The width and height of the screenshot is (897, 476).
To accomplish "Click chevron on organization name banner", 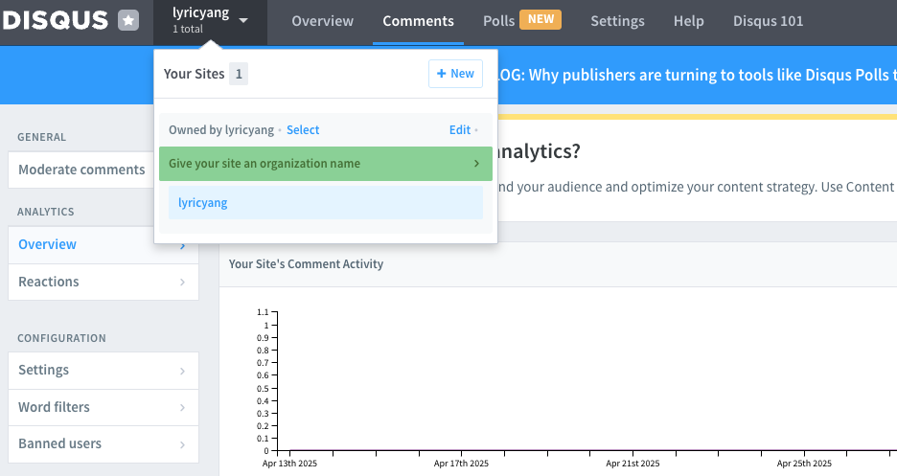I will coord(476,164).
